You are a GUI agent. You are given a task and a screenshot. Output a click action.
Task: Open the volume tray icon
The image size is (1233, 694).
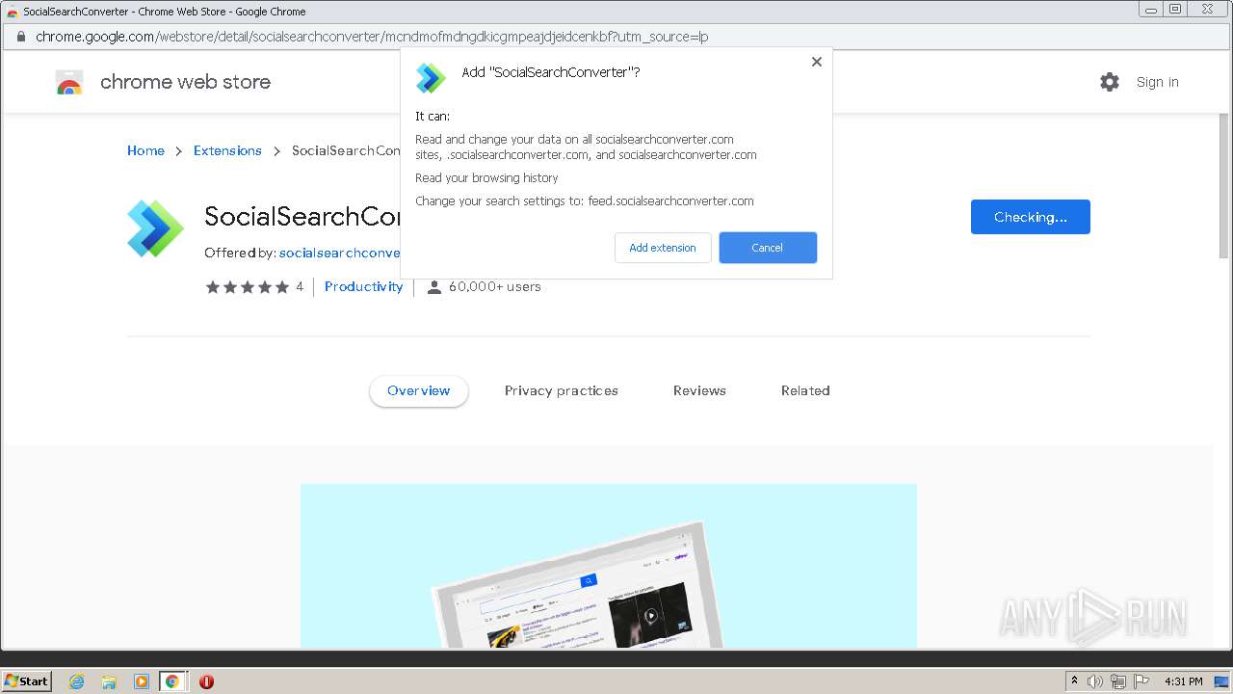[1095, 681]
